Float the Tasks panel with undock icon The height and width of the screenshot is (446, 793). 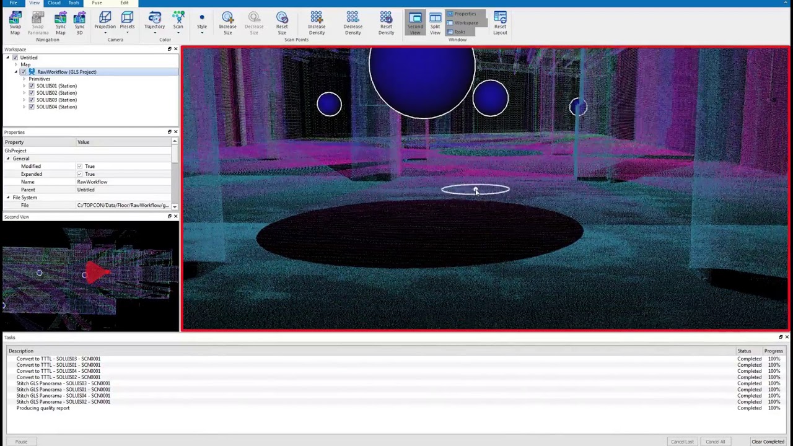(781, 337)
